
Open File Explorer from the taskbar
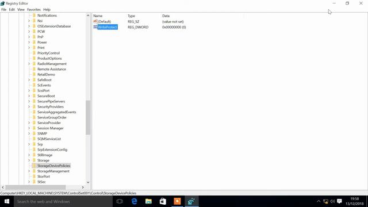(x=148, y=201)
